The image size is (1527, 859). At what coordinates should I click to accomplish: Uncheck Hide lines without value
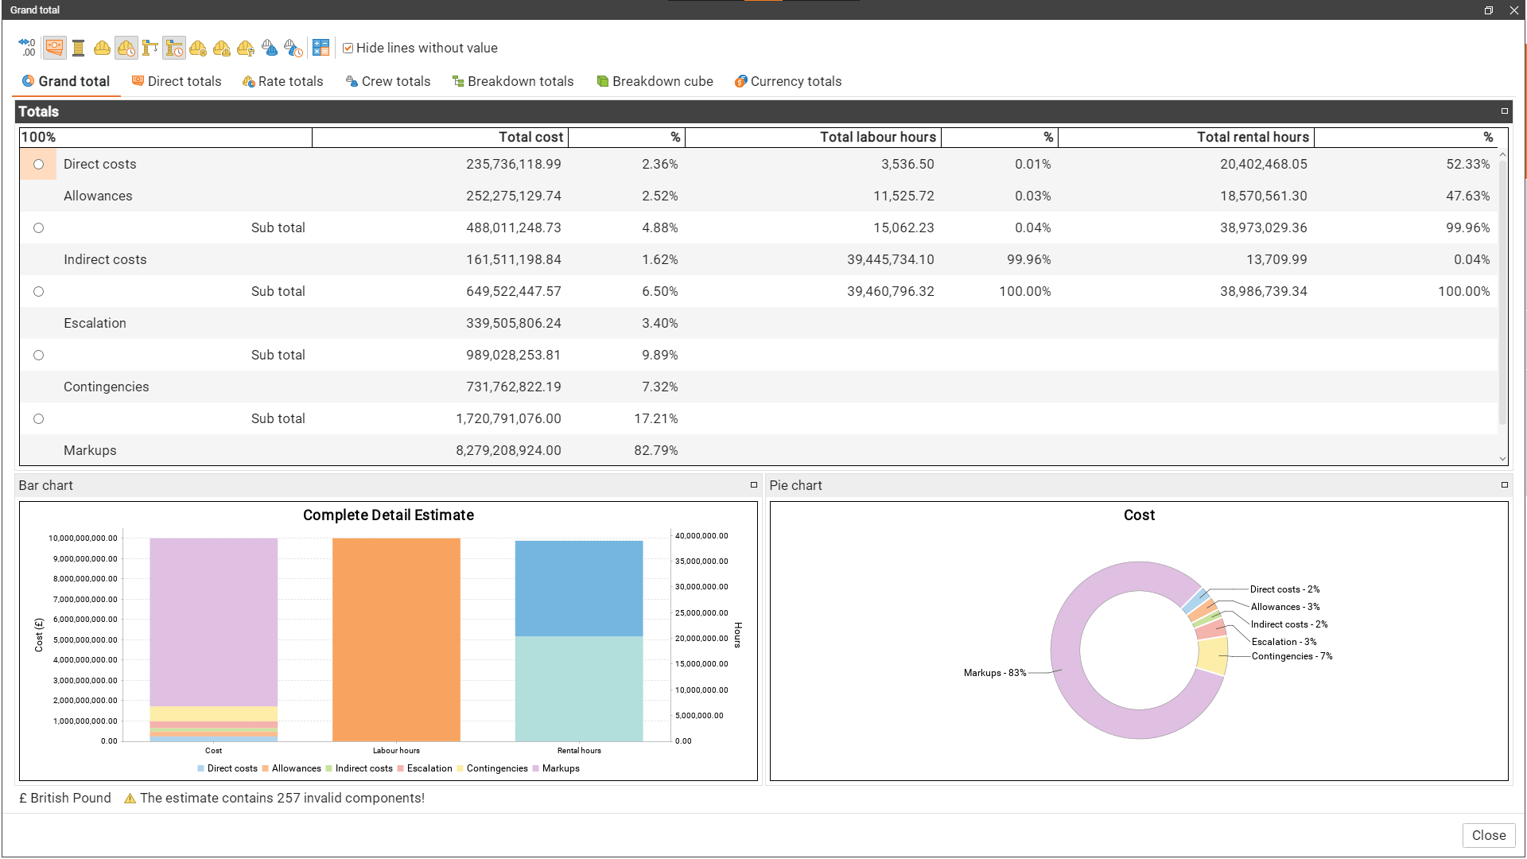point(348,48)
